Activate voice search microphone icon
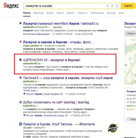This screenshot has height=138, width=136. click(x=112, y=6)
